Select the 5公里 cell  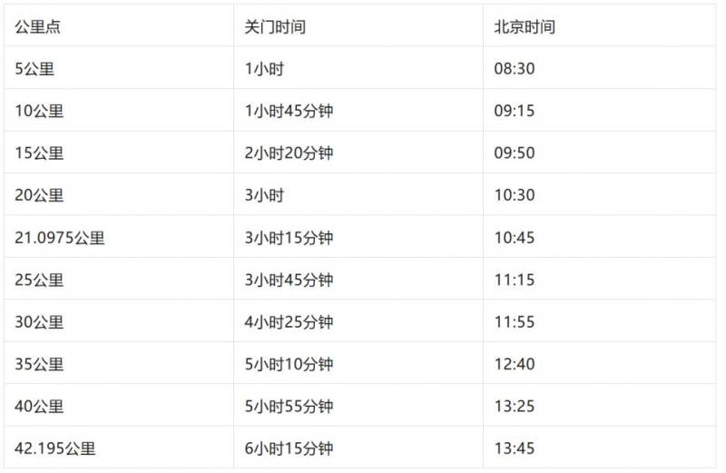coord(35,69)
